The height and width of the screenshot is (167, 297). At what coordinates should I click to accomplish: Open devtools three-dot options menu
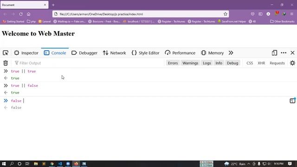[x=284, y=53]
